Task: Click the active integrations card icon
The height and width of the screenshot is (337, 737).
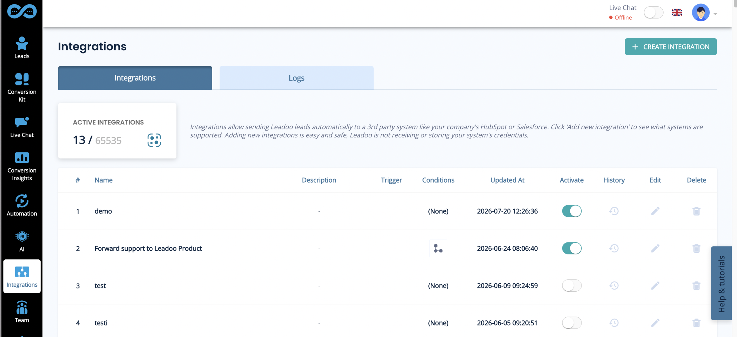Action: tap(154, 140)
